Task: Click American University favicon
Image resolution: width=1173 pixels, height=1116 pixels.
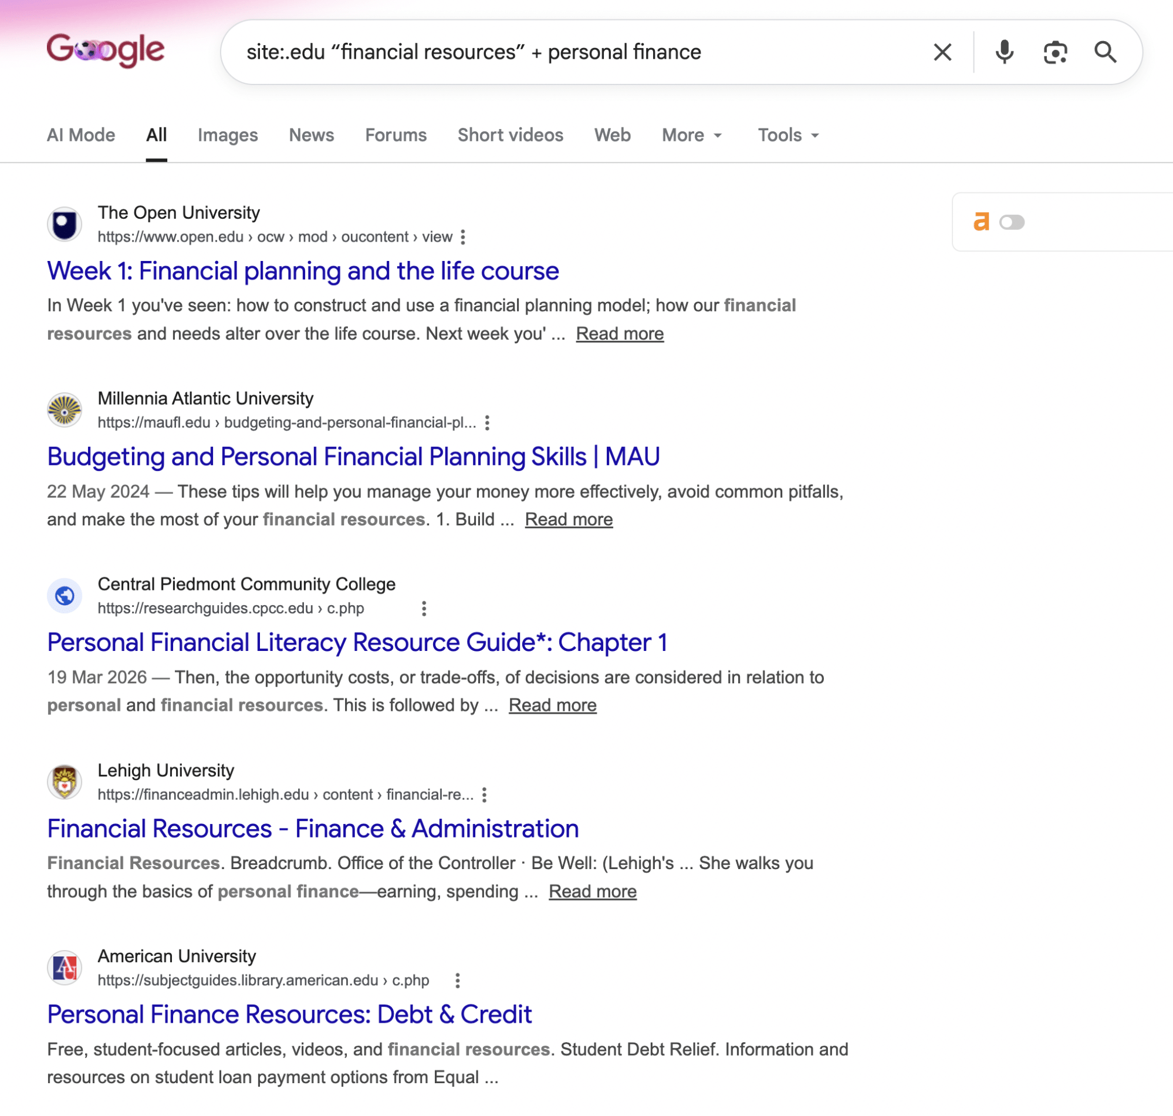Action: point(65,967)
